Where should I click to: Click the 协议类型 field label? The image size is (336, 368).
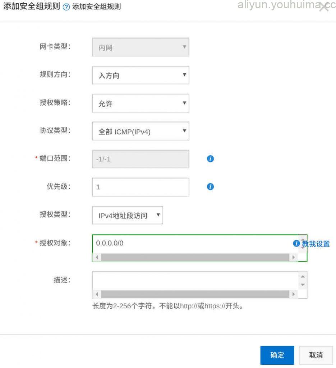coord(55,130)
